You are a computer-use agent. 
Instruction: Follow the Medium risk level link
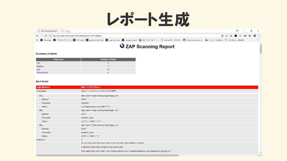(40, 66)
